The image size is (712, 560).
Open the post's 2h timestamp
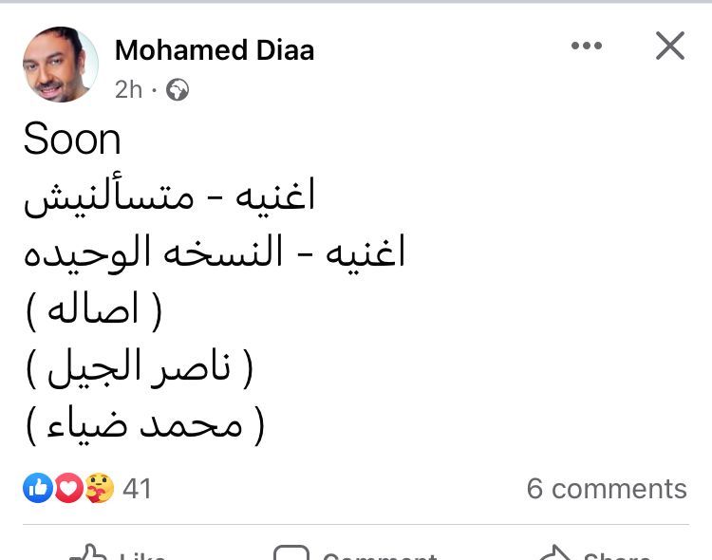point(128,89)
